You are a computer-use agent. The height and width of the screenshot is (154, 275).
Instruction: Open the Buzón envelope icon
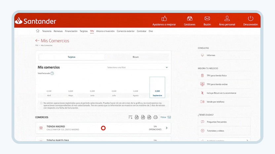(x=207, y=18)
